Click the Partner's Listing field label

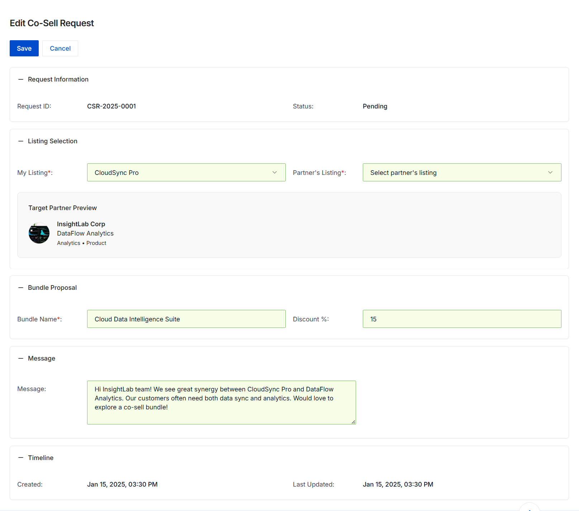click(319, 173)
